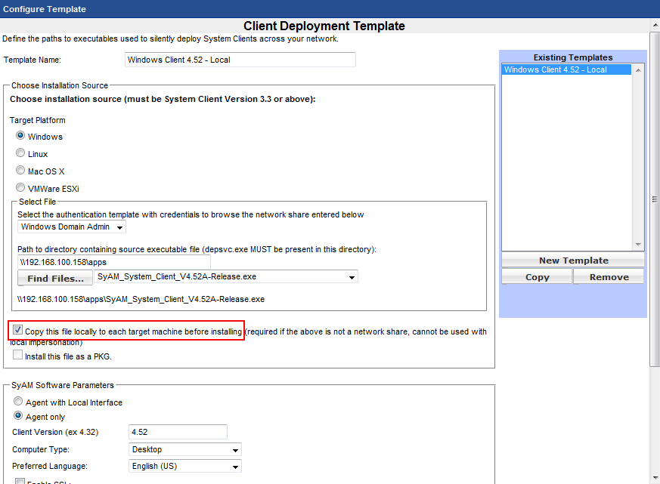The image size is (660, 484).
Task: Uncheck Copy this file locally checkbox
Action: tap(18, 331)
